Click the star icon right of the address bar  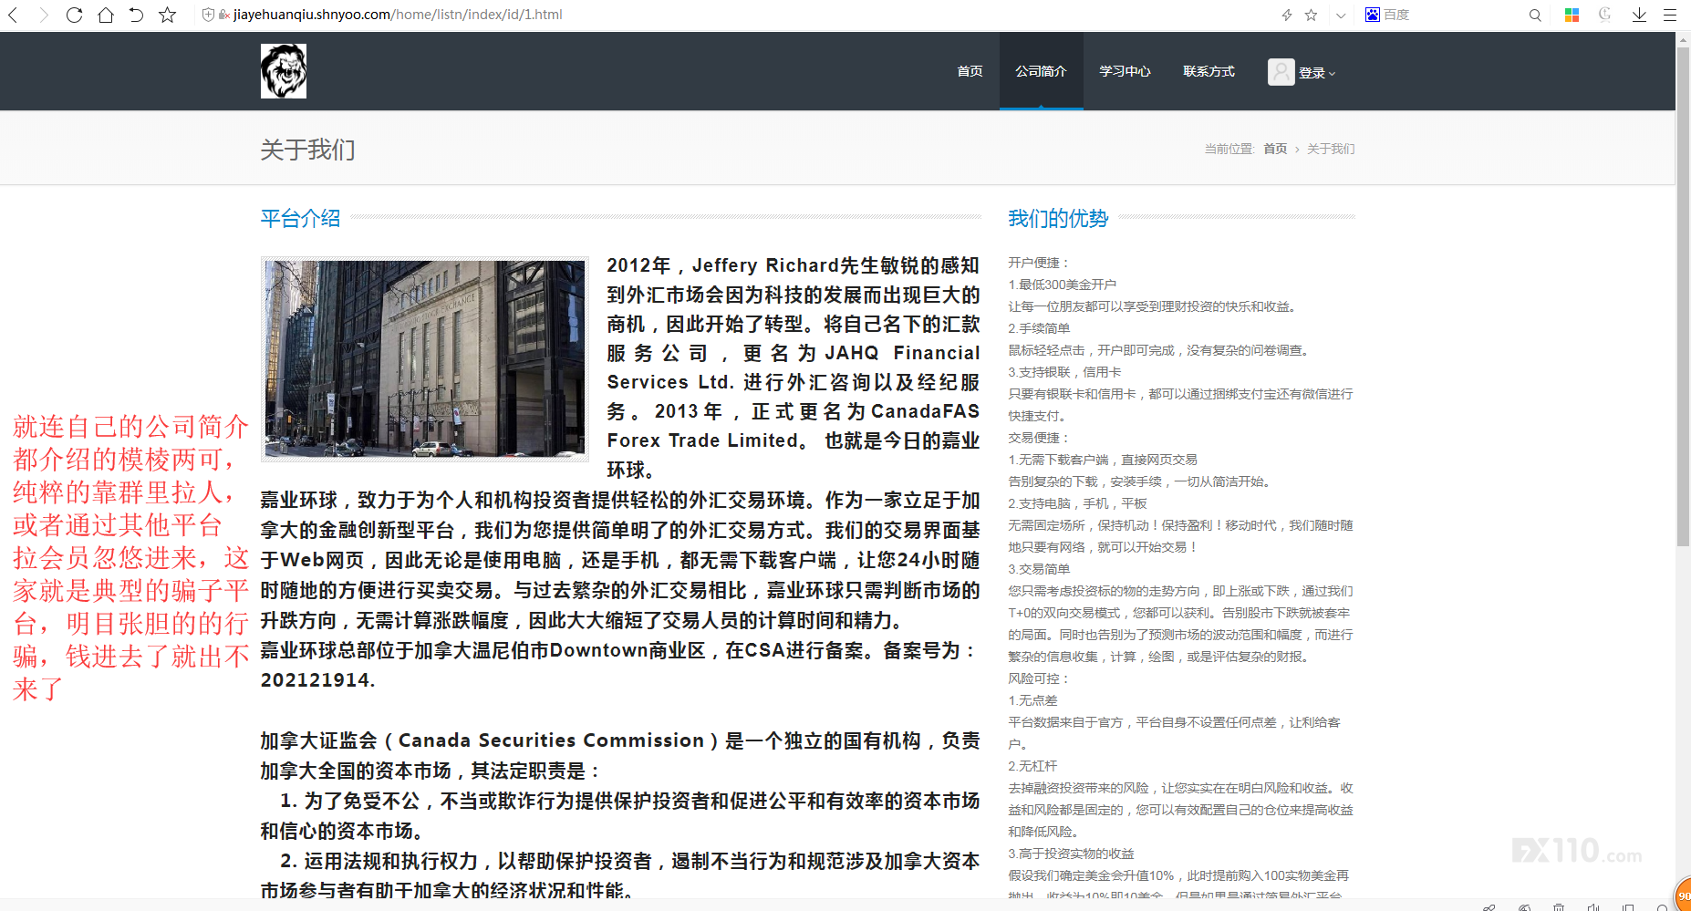coord(1311,15)
